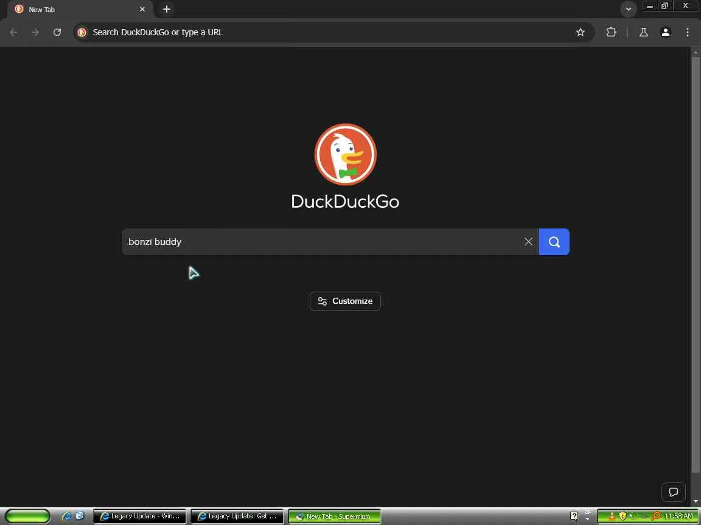Viewport: 701px width, 525px height.
Task: Open a new tab with plus button
Action: pos(166,9)
